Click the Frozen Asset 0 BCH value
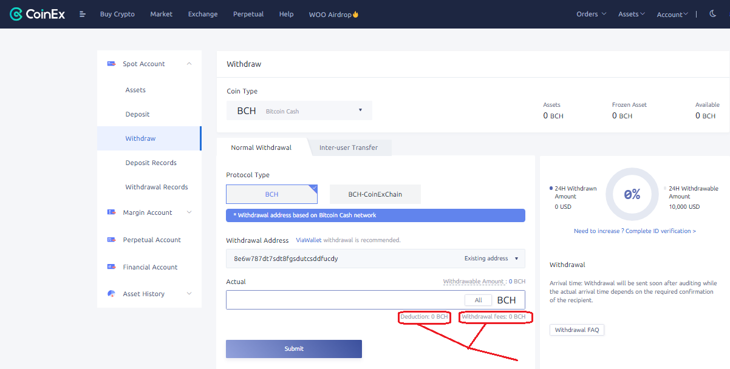This screenshot has width=730, height=369. pyautogui.click(x=623, y=115)
